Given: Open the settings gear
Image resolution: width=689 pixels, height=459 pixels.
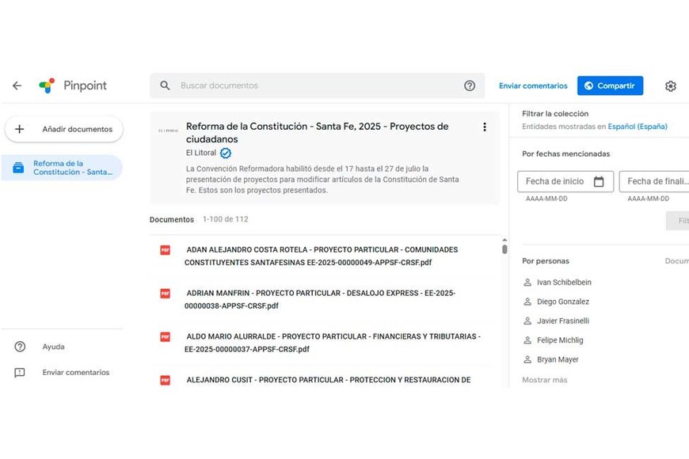Looking at the screenshot, I should (x=671, y=85).
